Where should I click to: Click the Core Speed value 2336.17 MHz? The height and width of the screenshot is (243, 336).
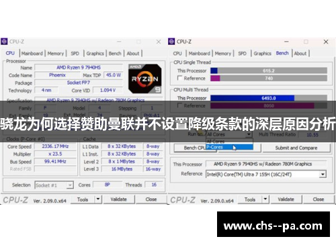point(55,146)
